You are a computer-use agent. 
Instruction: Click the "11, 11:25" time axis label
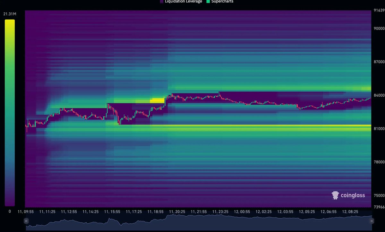pos(47,212)
